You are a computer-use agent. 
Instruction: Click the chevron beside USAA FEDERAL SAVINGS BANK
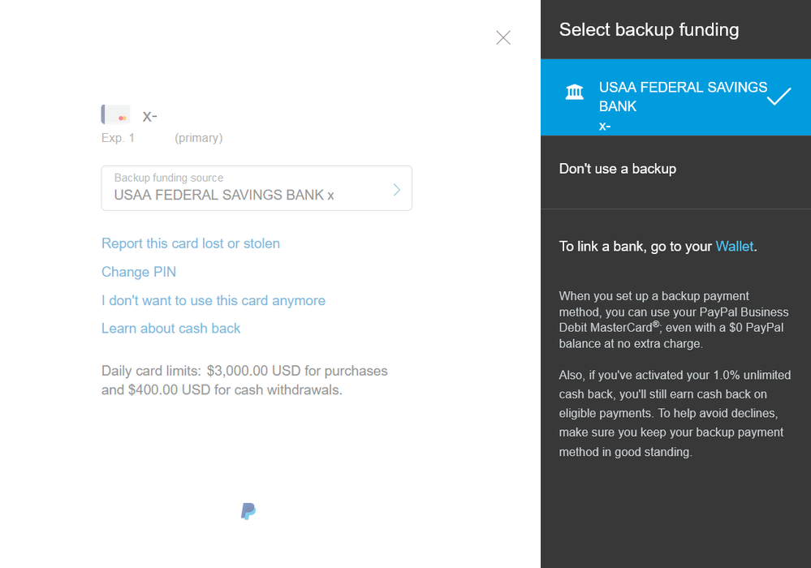(395, 188)
